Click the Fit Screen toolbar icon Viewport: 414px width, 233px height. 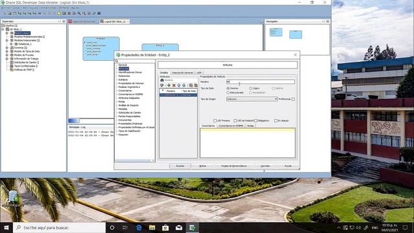point(89,14)
